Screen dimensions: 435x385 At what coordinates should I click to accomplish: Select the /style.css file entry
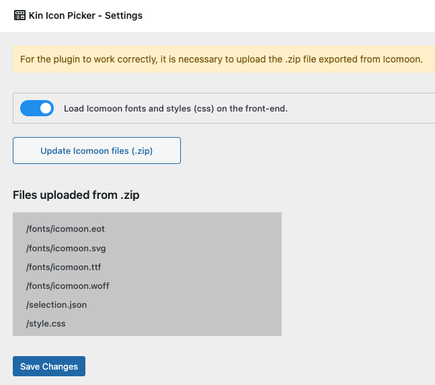[46, 324]
